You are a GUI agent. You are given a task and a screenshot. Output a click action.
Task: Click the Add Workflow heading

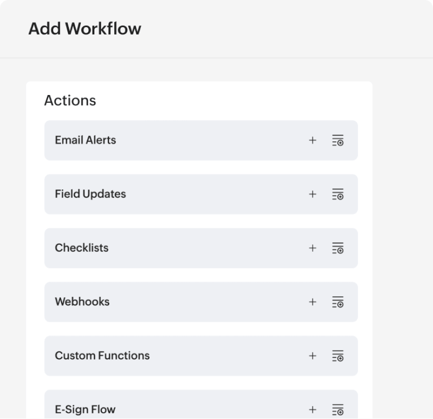(85, 29)
